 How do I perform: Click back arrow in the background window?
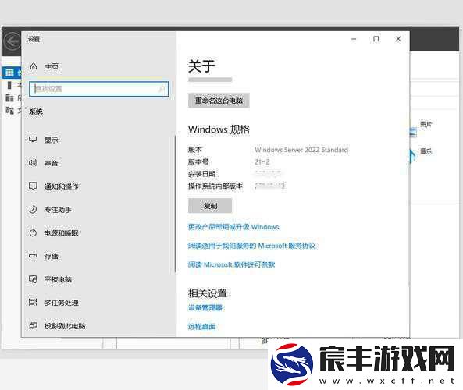tap(12, 41)
